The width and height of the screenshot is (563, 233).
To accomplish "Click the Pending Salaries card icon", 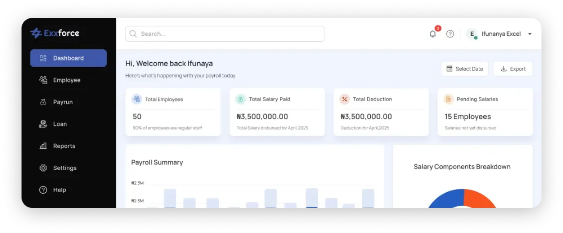I will (449, 99).
